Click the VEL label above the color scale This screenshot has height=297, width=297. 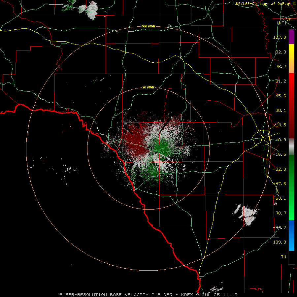click(x=290, y=20)
